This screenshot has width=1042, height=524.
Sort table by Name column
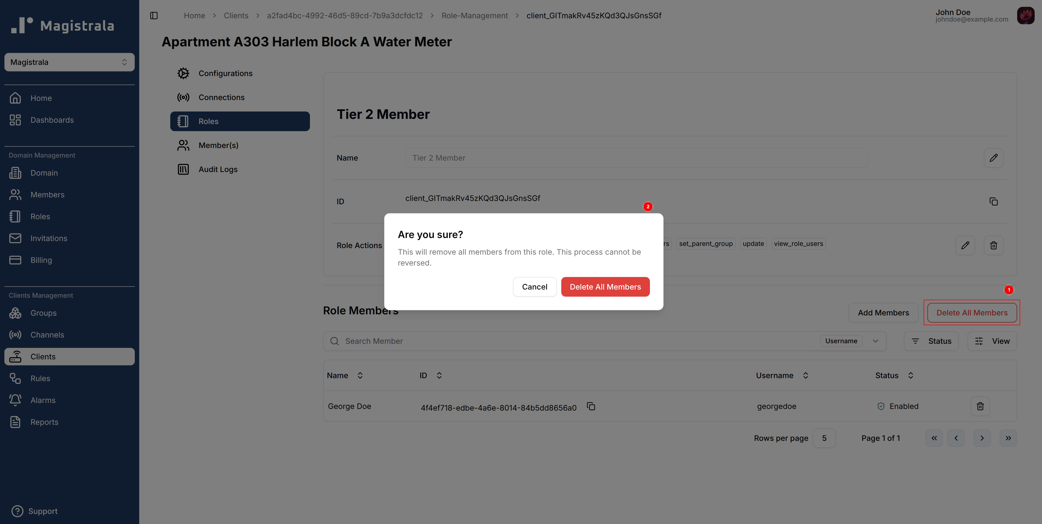(x=360, y=375)
